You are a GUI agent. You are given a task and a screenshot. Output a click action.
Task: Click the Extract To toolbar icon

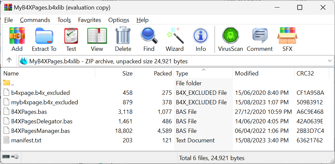pyautogui.click(x=44, y=39)
